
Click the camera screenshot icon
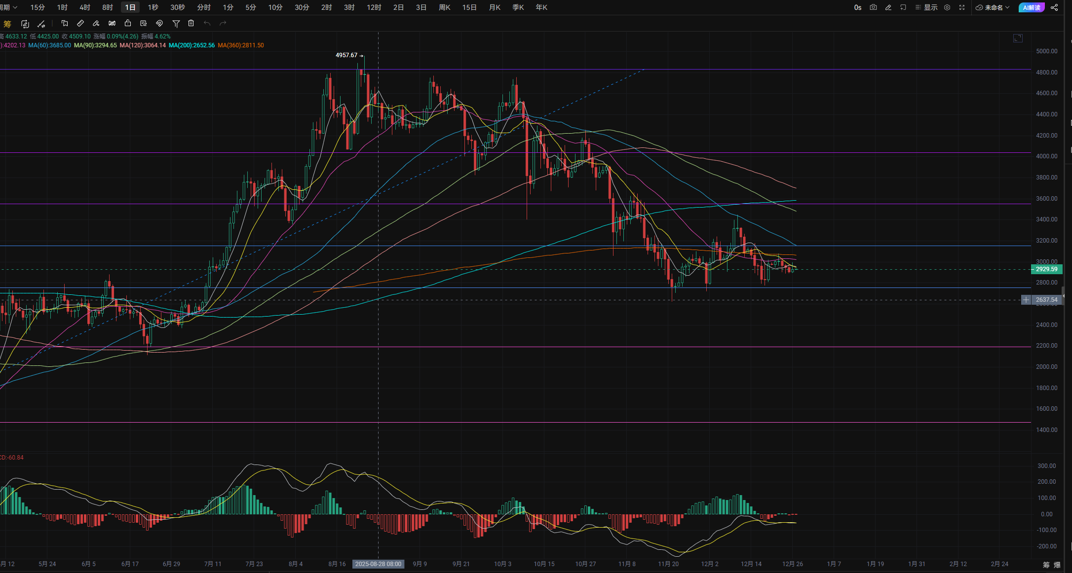pyautogui.click(x=873, y=7)
